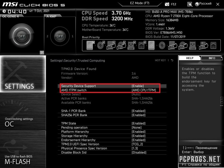Open the BIOS search magnifier icon
224x168 pixels.
click(x=190, y=4)
